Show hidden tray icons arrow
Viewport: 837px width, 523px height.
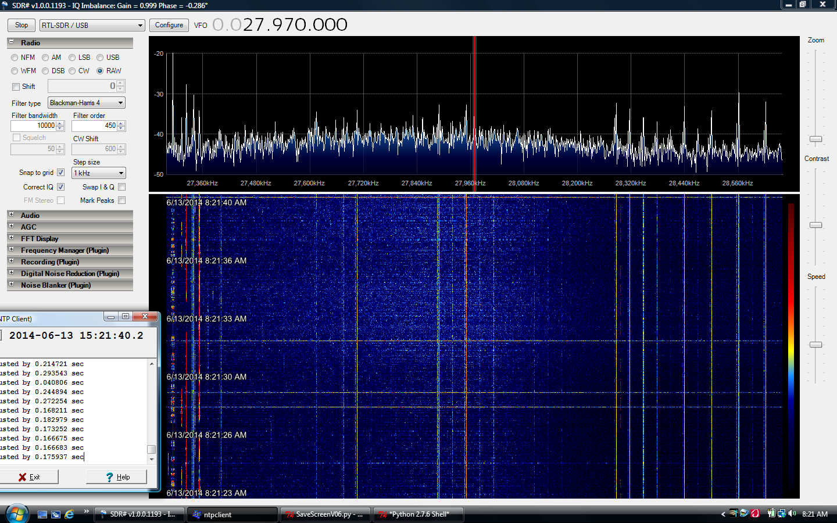(x=723, y=514)
